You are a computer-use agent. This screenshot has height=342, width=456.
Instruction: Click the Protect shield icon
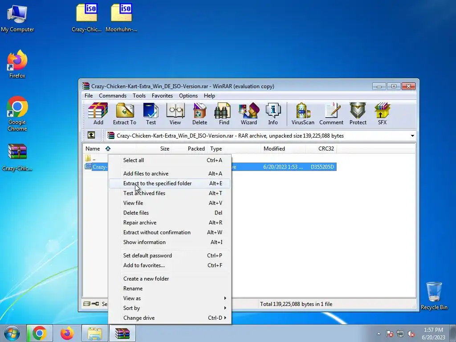(x=358, y=114)
